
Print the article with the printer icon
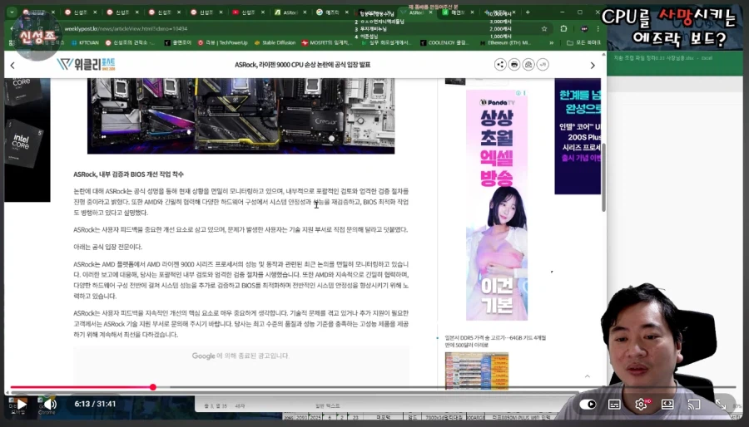[x=514, y=64]
